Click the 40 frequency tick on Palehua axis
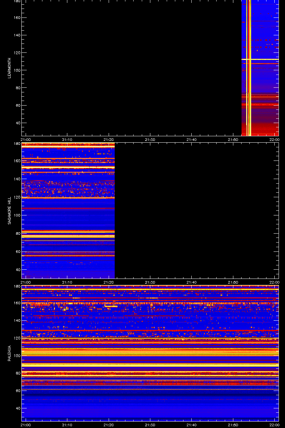Image resolution: width=285 pixels, height=428 pixels. click(18, 408)
